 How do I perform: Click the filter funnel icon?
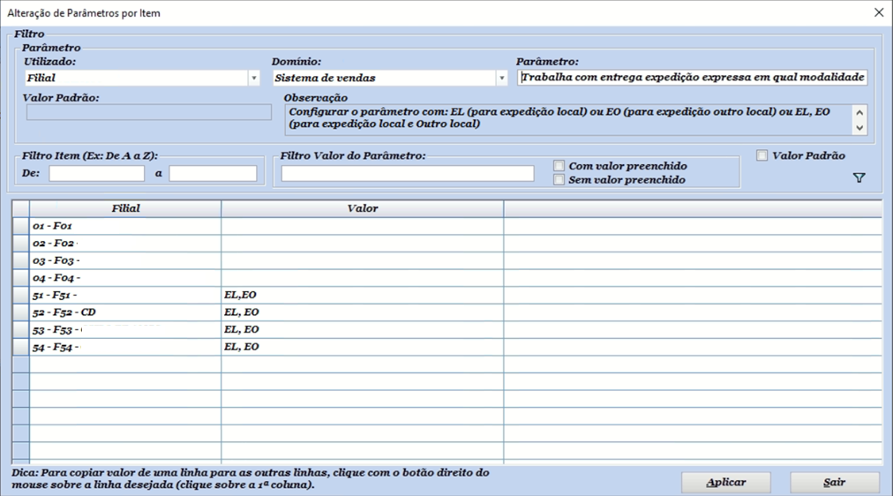859,178
